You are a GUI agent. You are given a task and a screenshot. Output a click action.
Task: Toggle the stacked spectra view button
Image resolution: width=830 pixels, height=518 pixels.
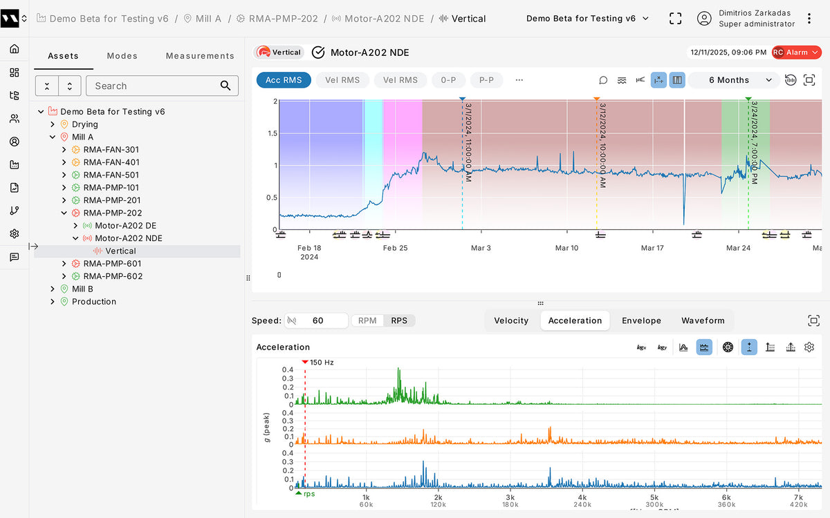click(704, 347)
